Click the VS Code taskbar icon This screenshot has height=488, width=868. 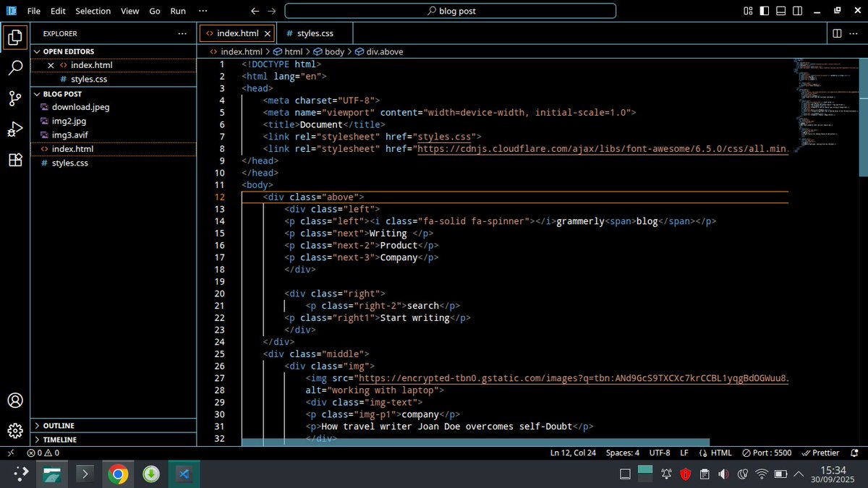tap(184, 474)
